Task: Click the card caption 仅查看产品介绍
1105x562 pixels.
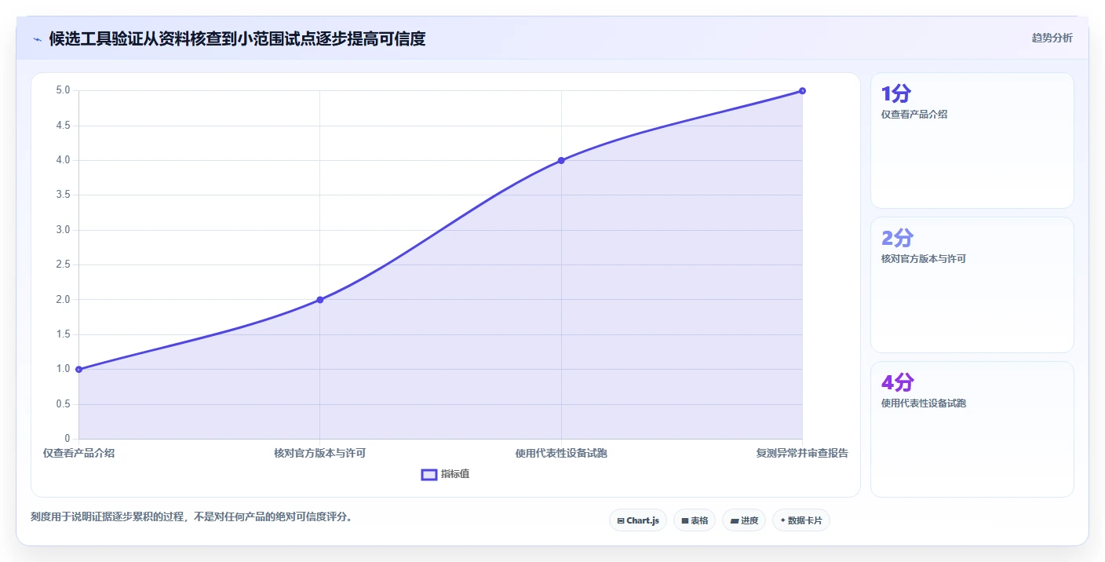Action: [x=914, y=114]
